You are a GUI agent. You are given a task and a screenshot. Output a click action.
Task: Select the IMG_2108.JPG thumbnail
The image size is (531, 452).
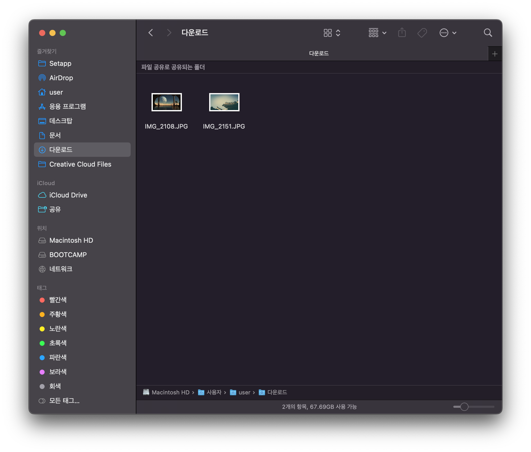point(166,102)
